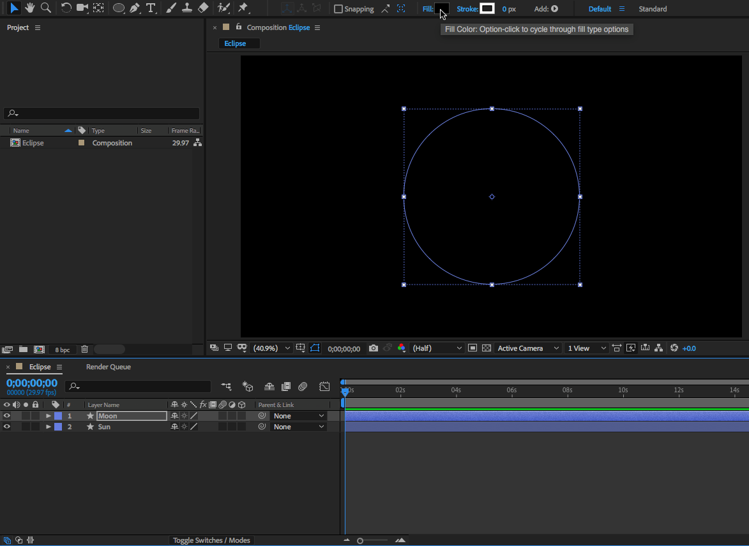Select the Pen tool
This screenshot has height=546, width=749.
point(134,8)
